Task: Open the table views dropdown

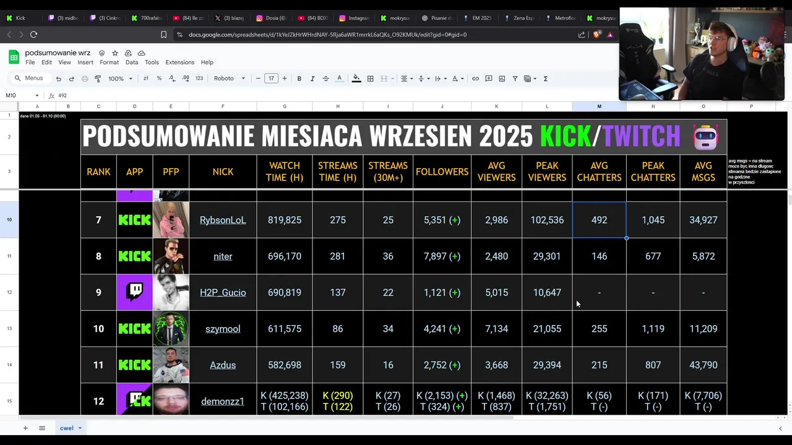Action: coord(530,78)
